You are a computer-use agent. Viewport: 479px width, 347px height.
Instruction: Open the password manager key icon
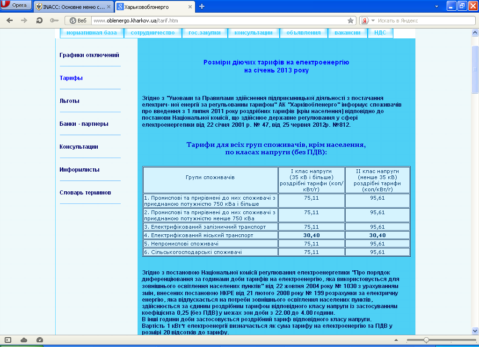54,21
